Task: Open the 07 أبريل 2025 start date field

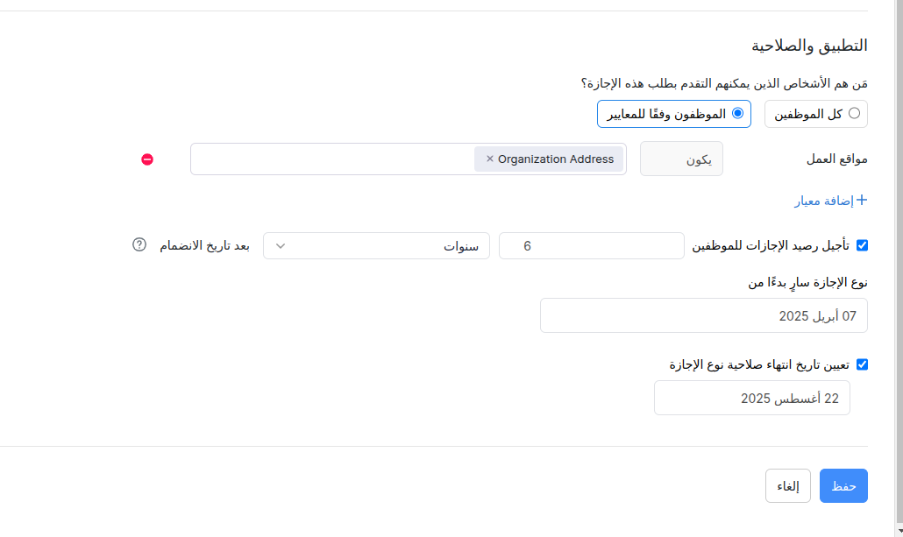Action: point(703,315)
